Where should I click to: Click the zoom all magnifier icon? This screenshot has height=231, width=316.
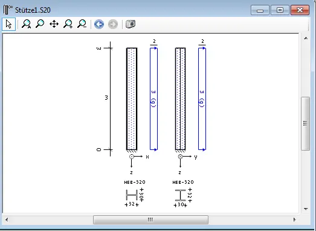pos(26,24)
